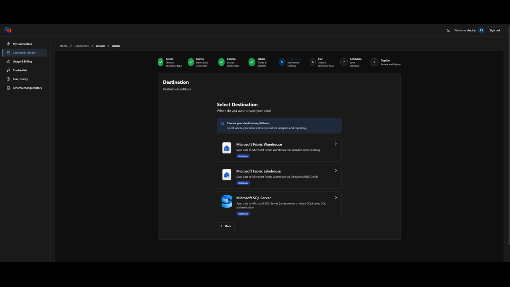Select Microsoft Fabric Lakehouse icon
This screenshot has height=287, width=510.
[x=227, y=175]
